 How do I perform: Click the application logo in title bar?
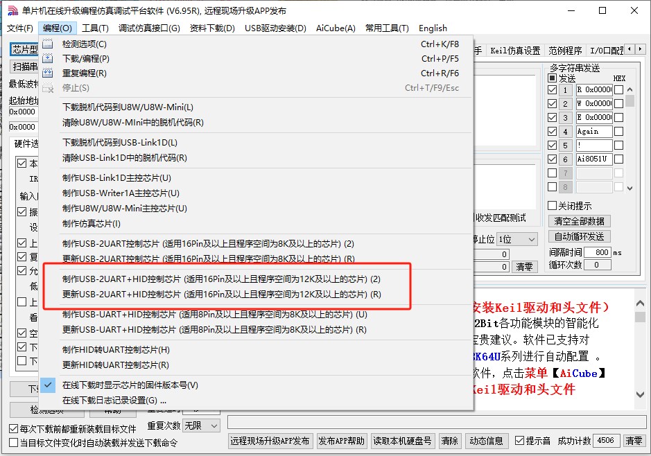coord(12,11)
